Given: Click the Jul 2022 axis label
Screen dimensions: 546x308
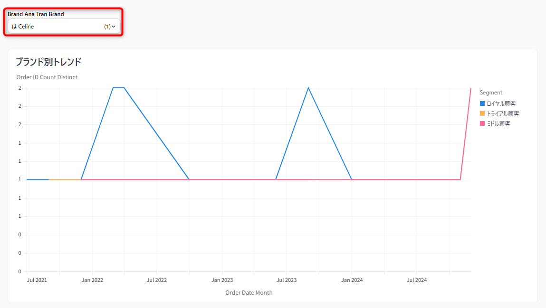Looking at the screenshot, I should (x=157, y=280).
